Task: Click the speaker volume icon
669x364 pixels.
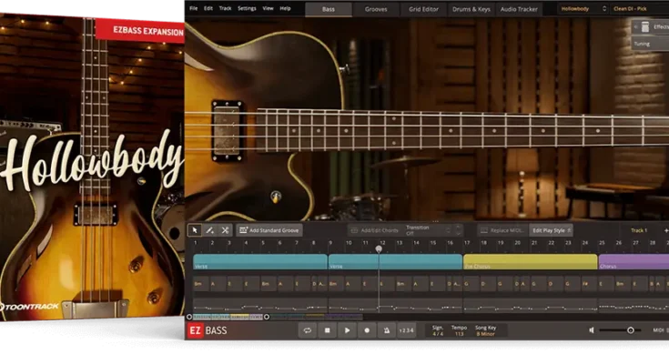Action: (x=593, y=330)
